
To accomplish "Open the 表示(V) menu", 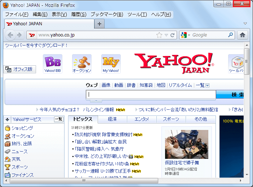I will coord(59,14).
